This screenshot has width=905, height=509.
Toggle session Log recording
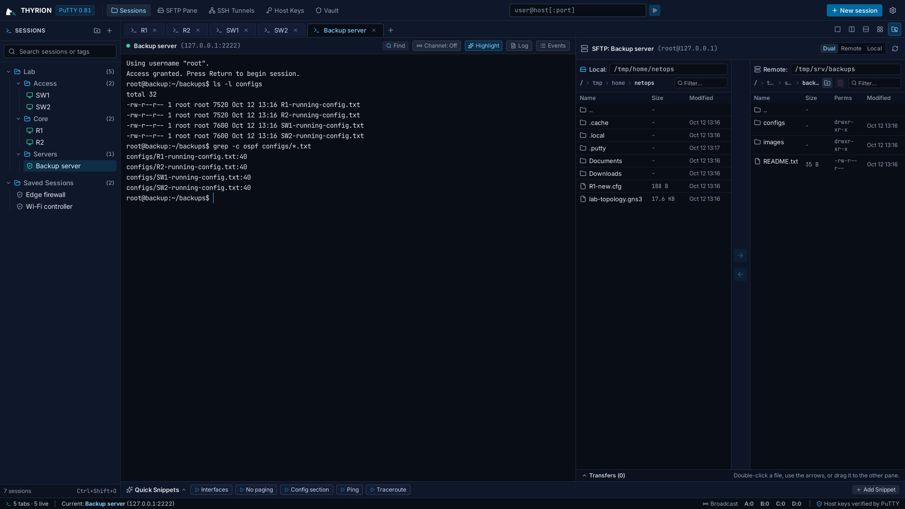[519, 46]
